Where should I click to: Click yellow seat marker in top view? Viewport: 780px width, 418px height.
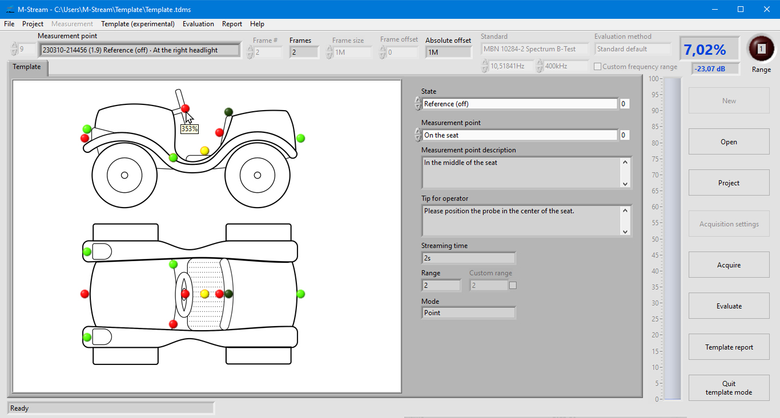point(204,294)
